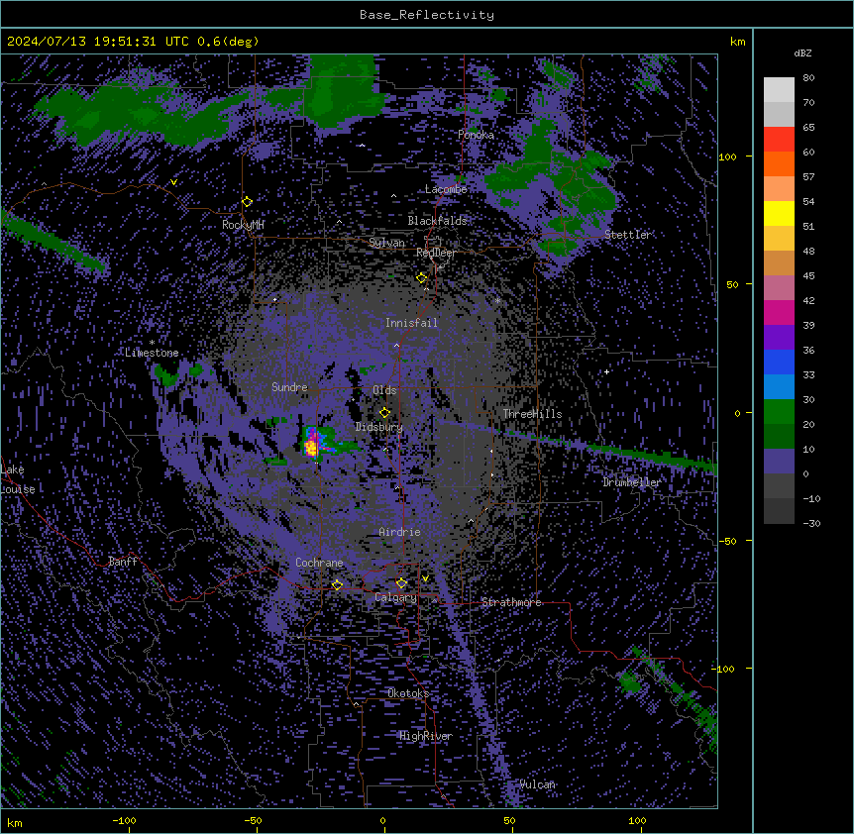
Task: Click the intense storm cell core west of Didsbury
Action: click(311, 448)
